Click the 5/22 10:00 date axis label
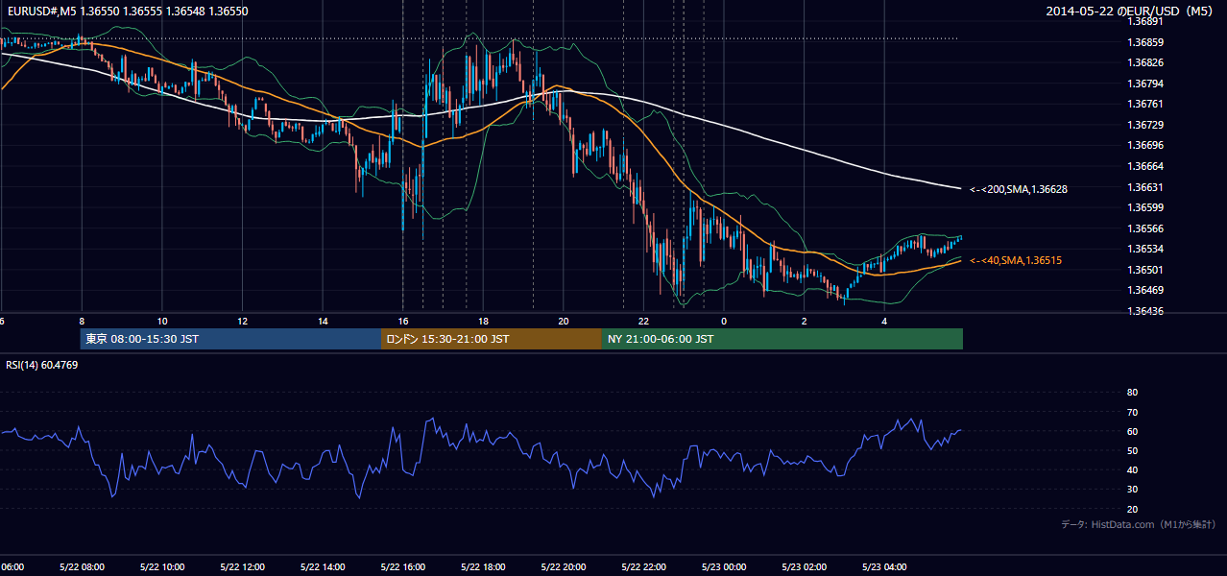 coord(161,566)
